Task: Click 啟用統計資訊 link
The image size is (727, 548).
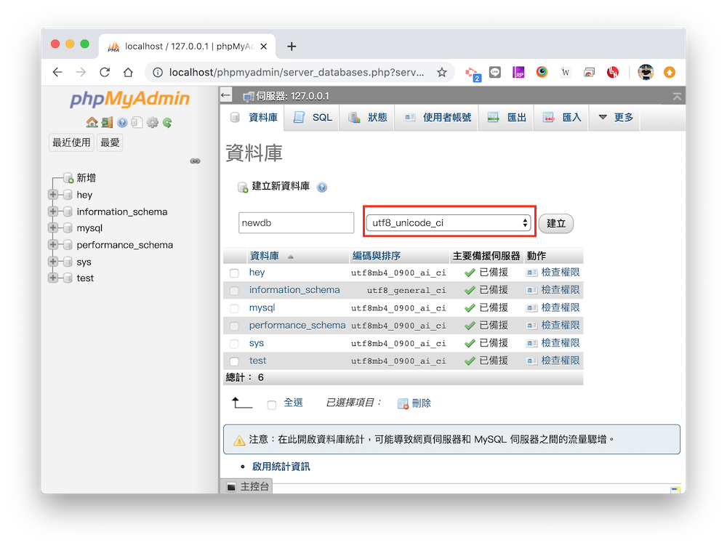Action: pos(281,467)
